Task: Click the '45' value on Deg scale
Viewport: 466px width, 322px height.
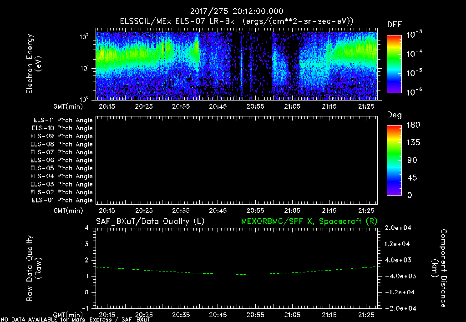Action: [412, 178]
